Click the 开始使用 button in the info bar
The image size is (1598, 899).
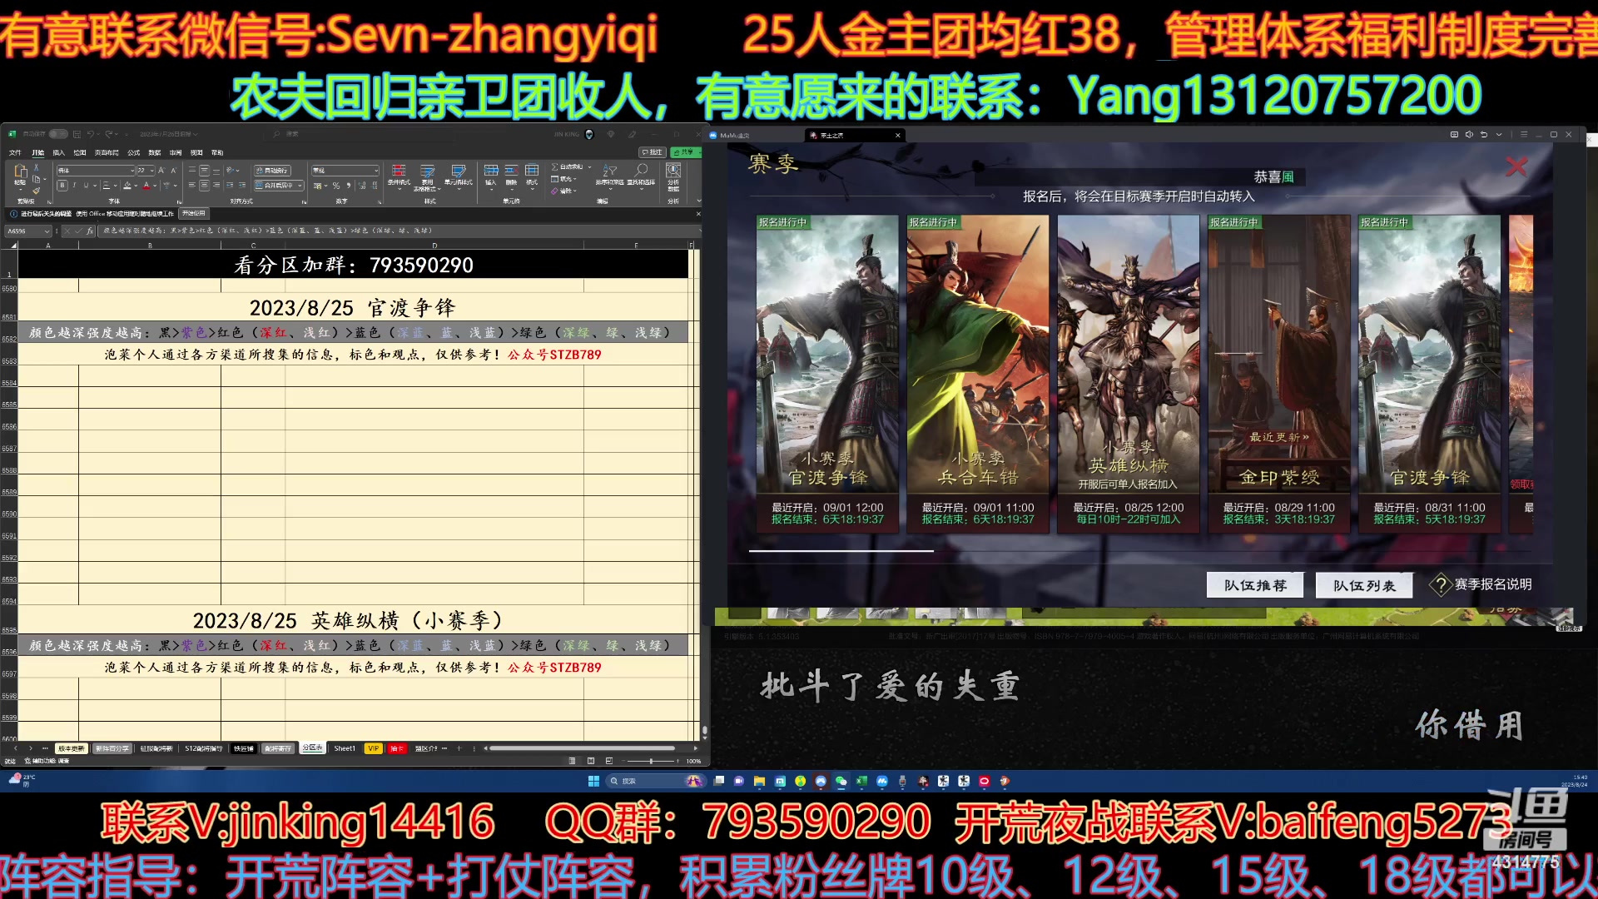(x=194, y=214)
